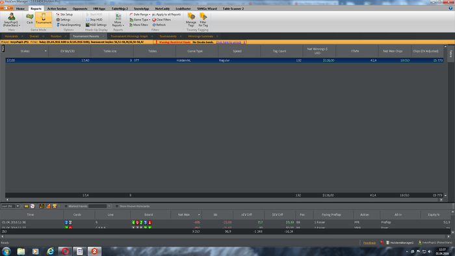Viewport: 455px width, 256px height.
Task: Open Hand Importing option
Action: [x=68, y=25]
